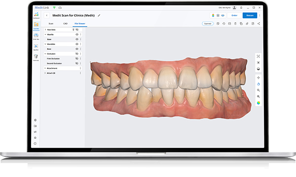
Task: Open the notifications bell icon
Action: pos(241,8)
